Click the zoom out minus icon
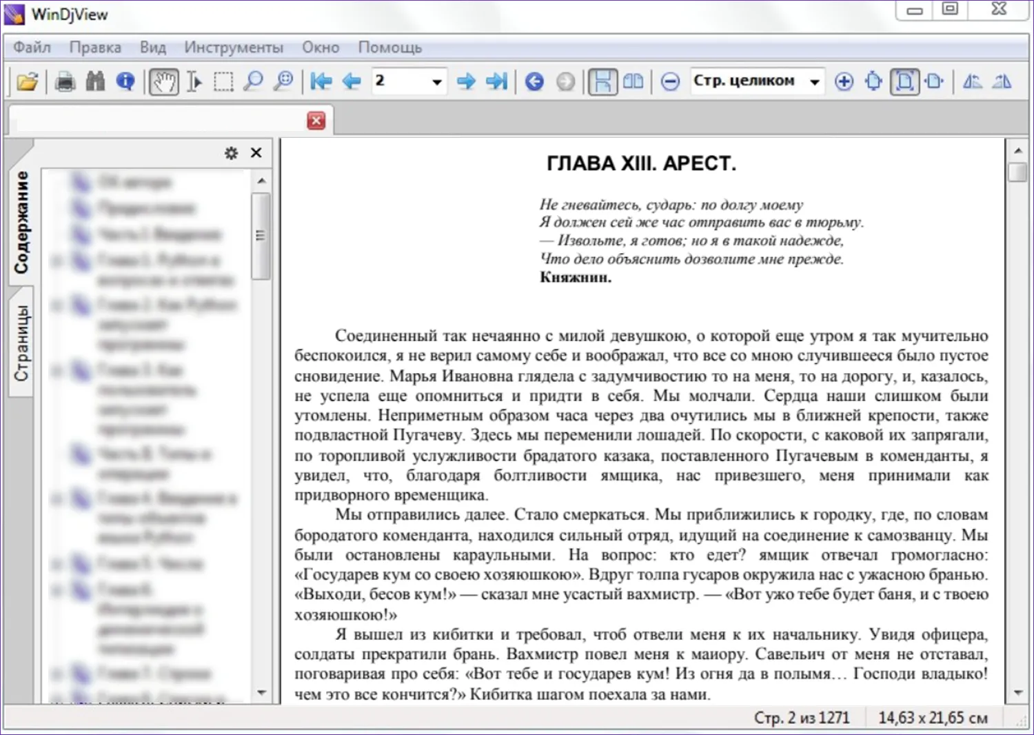The height and width of the screenshot is (735, 1034). click(x=670, y=82)
